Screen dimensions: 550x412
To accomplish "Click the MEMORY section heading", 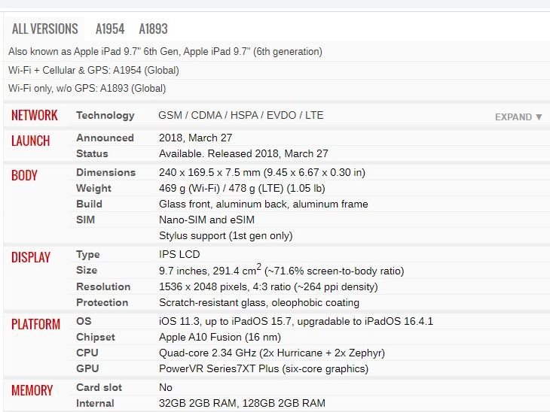I will click(x=32, y=390).
